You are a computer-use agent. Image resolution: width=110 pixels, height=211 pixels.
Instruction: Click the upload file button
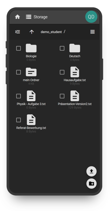(x=91, y=171)
